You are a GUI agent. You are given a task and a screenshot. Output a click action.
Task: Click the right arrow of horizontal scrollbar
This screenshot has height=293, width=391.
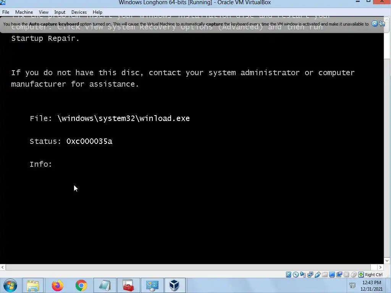click(380, 267)
